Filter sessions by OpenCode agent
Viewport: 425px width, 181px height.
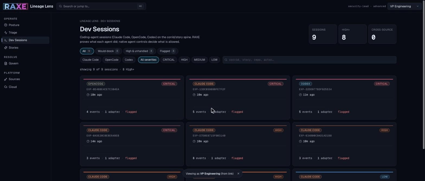pyautogui.click(x=112, y=60)
